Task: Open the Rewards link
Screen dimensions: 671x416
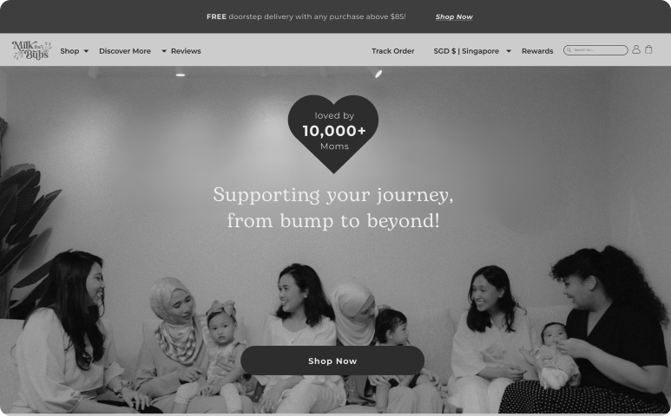Action: pos(537,51)
